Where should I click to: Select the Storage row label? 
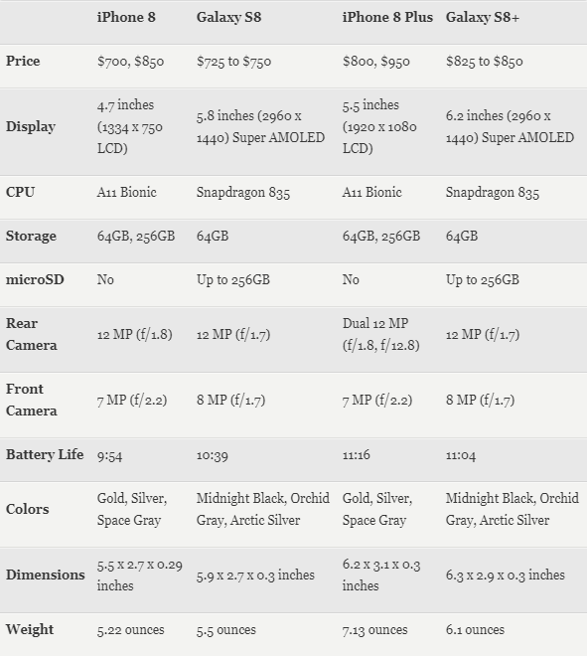click(x=31, y=237)
